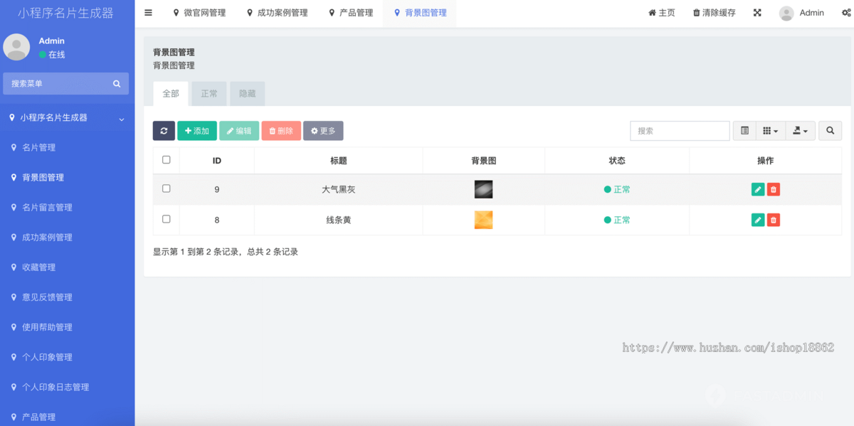The image size is (854, 426).
Task: Open the fullscreen toggle in the top bar
Action: (x=757, y=12)
